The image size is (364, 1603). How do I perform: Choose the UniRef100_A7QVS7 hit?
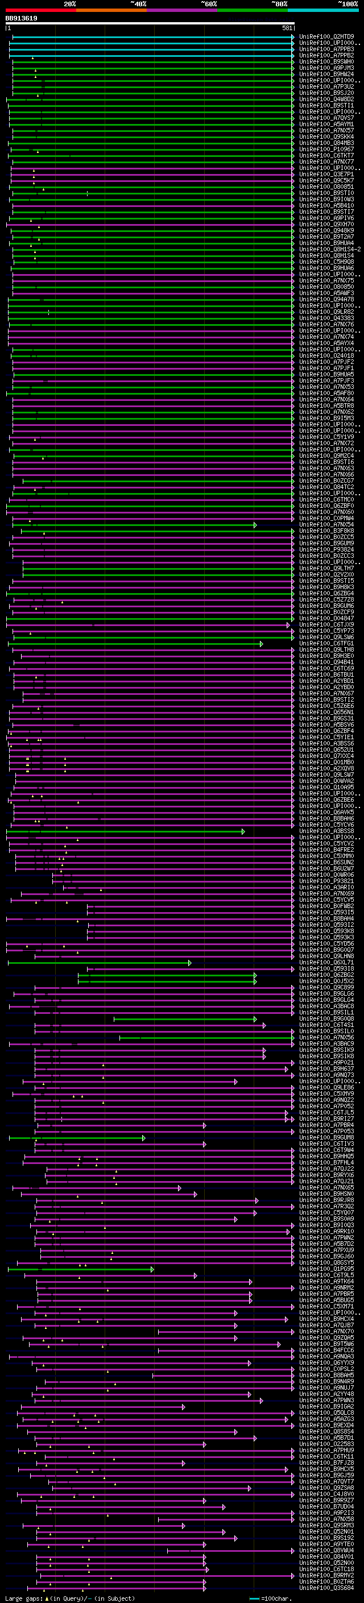[326, 118]
